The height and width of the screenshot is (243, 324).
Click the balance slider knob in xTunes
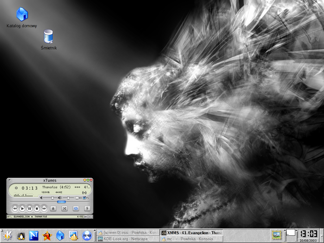(x=68, y=198)
